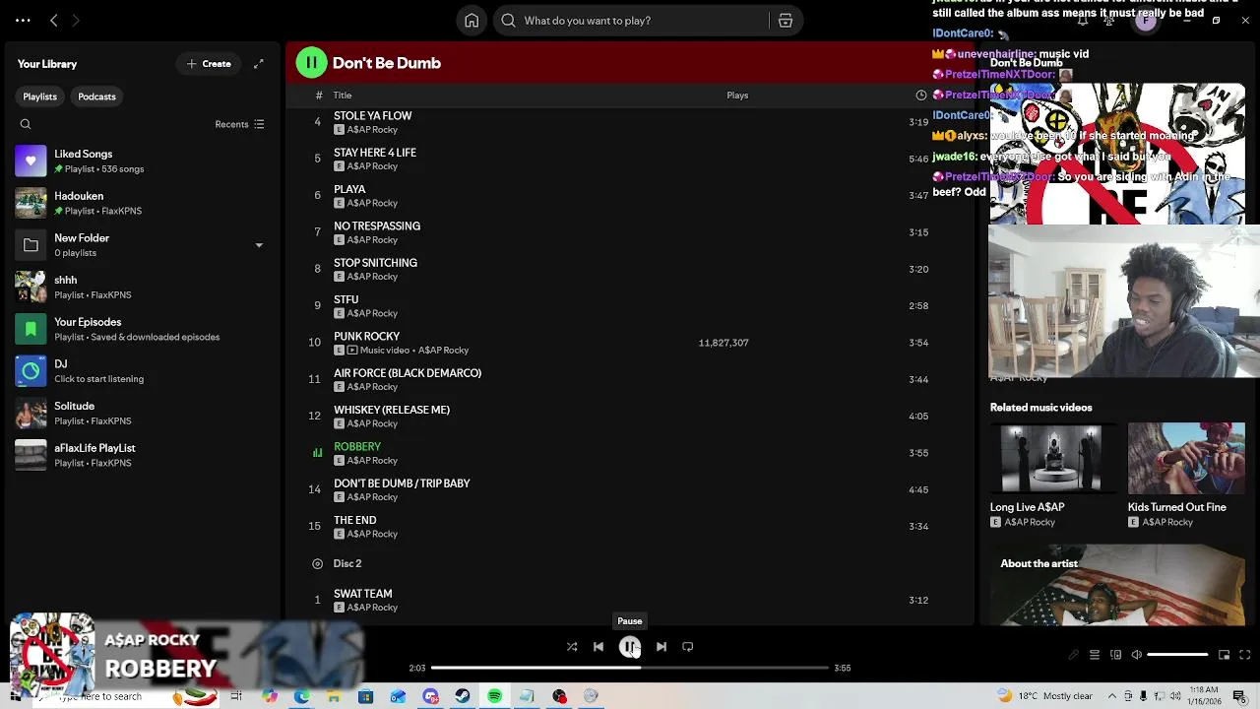
Task: Open the Kids Turned Out Fine link
Action: tap(1177, 507)
